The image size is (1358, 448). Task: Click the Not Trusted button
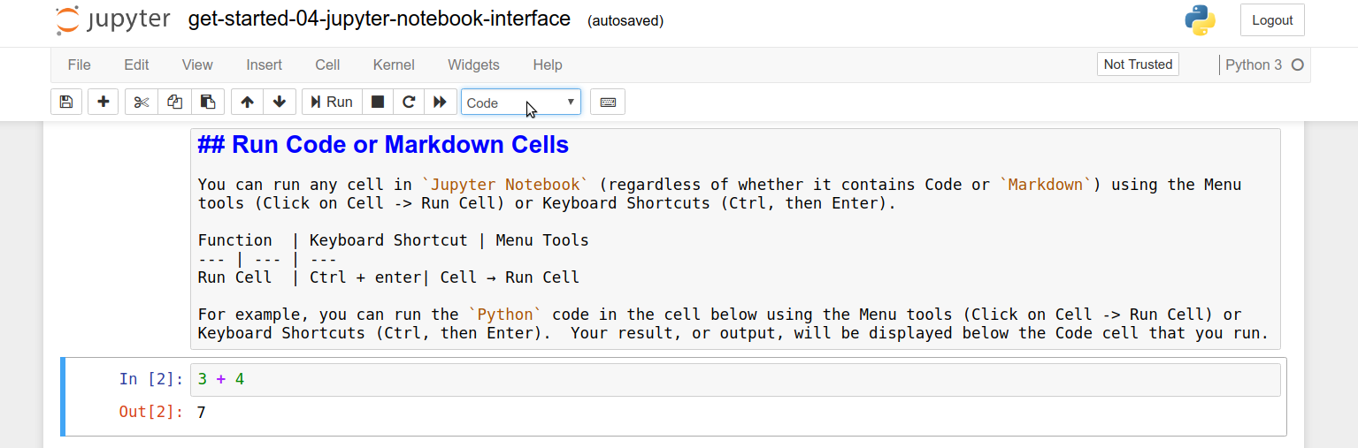1138,65
